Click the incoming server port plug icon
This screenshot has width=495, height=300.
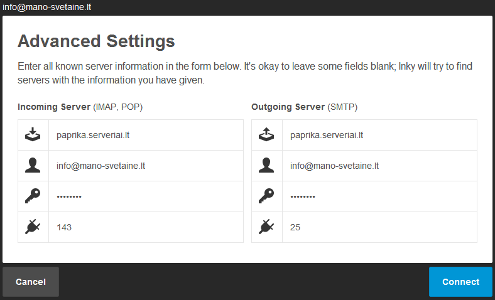pos(33,227)
